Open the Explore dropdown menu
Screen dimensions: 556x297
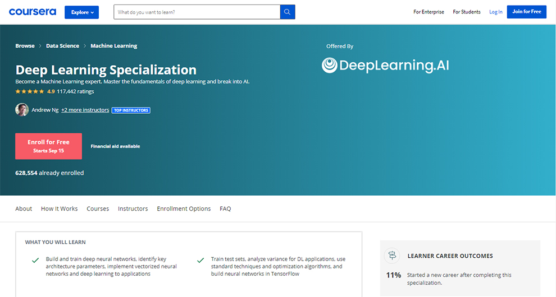click(x=81, y=12)
